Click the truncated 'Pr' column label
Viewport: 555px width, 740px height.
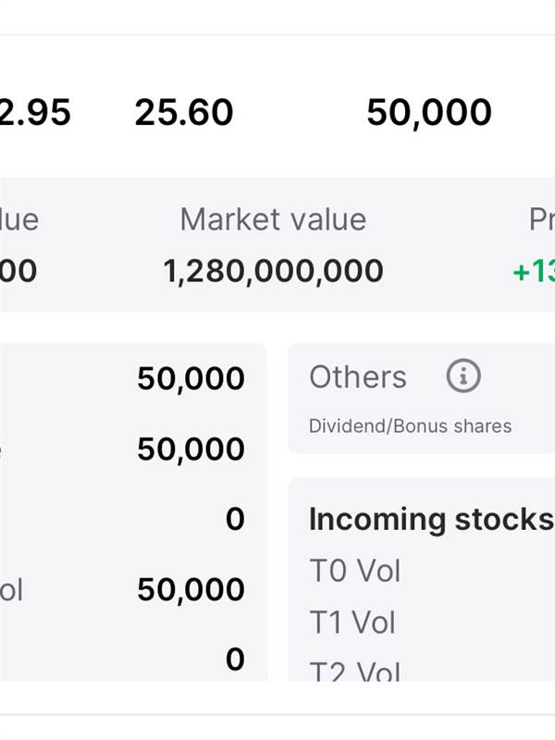[x=542, y=219]
